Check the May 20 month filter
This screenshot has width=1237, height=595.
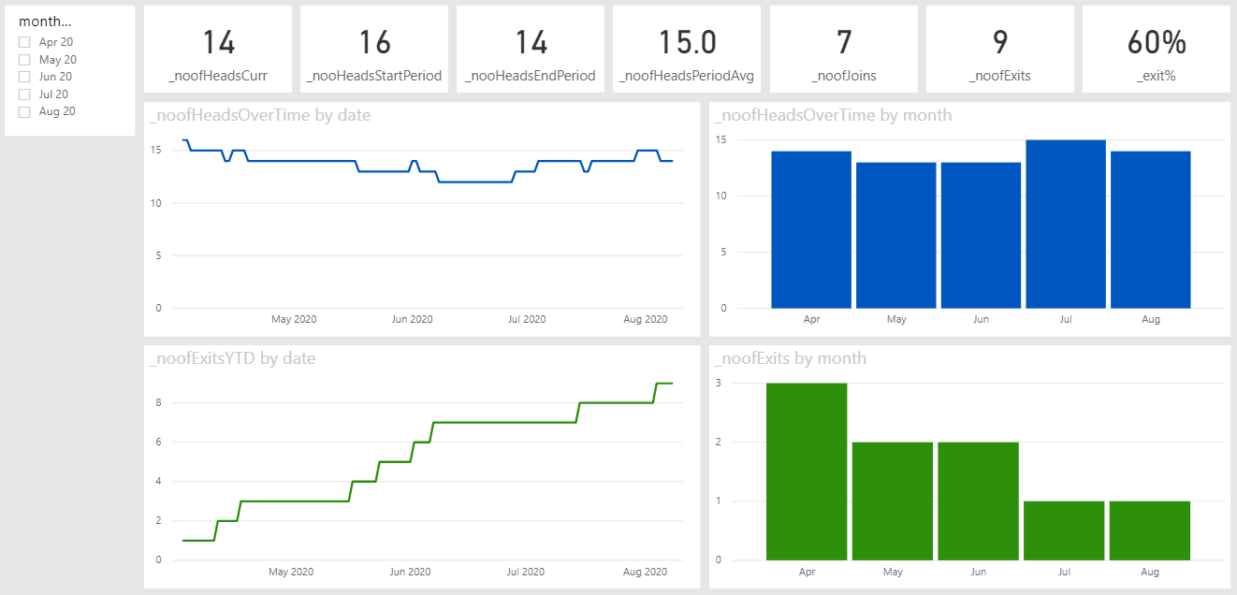pyautogui.click(x=24, y=60)
